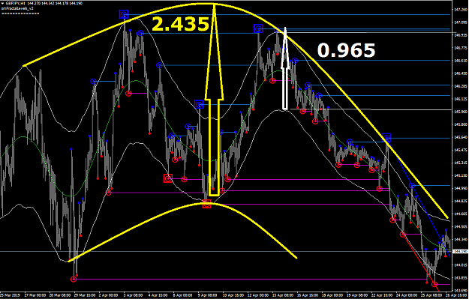Click the blue square marker on the 147.260 level line
Image resolution: width=469 pixels, height=305 pixels.
124,14
